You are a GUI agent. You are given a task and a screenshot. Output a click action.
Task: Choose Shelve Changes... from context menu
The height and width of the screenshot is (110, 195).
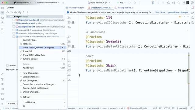point(42,92)
